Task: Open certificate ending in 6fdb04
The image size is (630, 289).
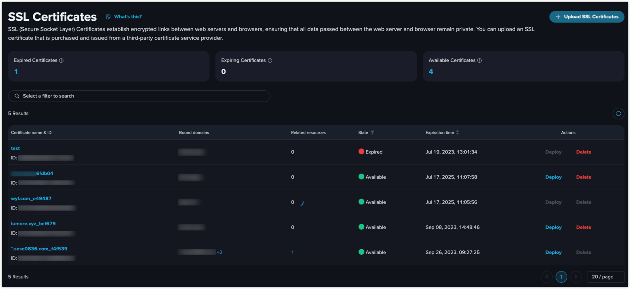Action: point(32,173)
